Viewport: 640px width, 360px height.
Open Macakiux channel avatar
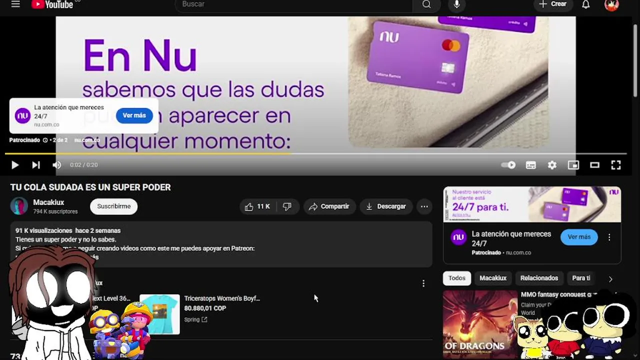click(x=19, y=206)
